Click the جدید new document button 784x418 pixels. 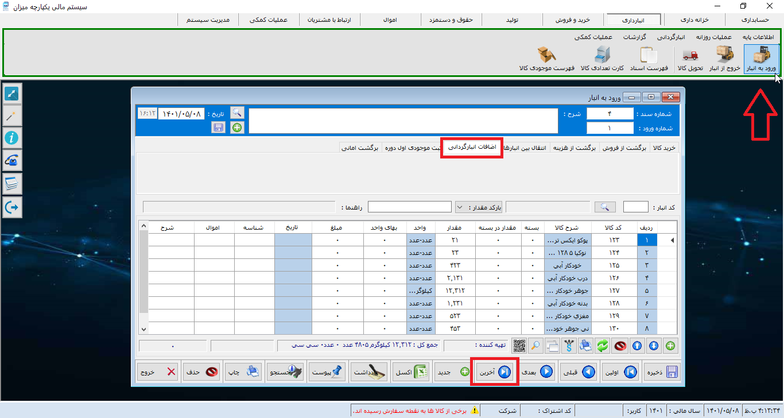[x=453, y=372]
